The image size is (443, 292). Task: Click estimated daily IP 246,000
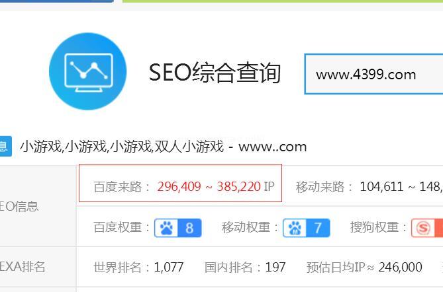(400, 267)
